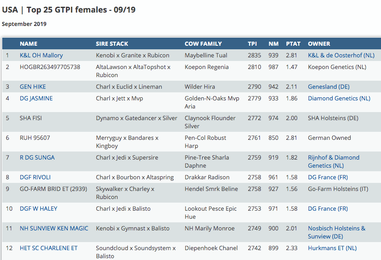Open the GEN HIKE cow link
Viewport: 381px width, 260px height.
click(33, 87)
